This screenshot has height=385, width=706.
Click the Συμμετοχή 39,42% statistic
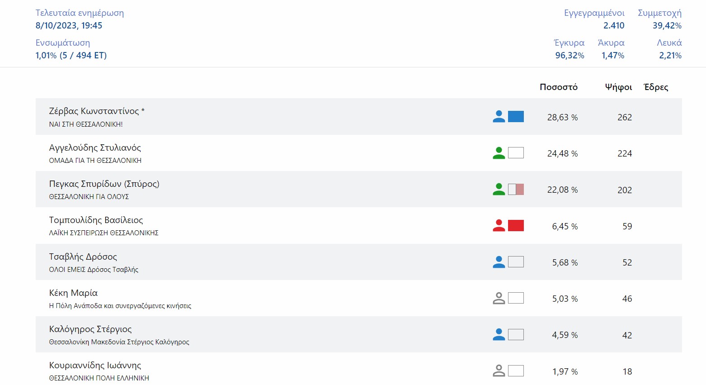(667, 25)
